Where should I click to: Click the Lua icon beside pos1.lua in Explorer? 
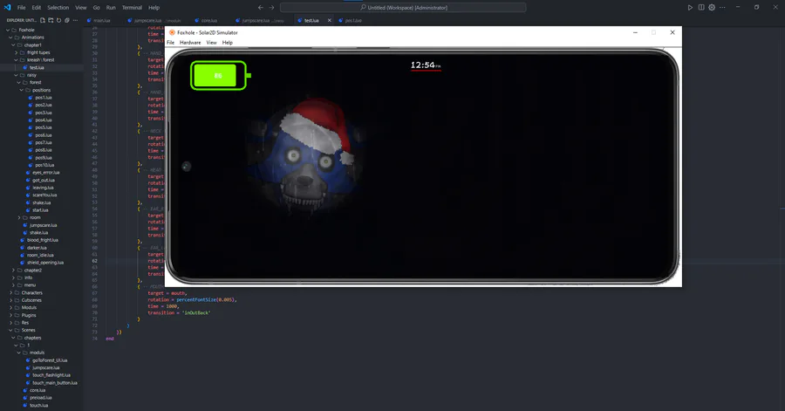click(x=31, y=98)
